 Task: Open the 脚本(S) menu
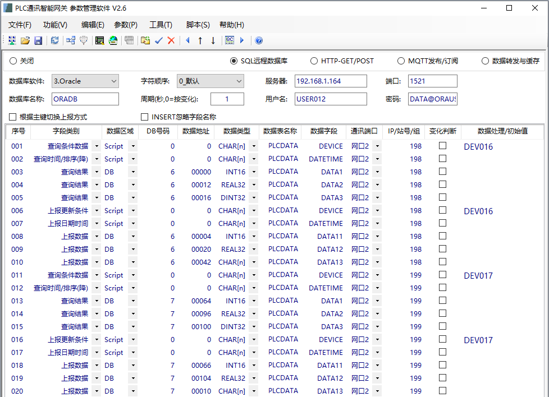(198, 25)
